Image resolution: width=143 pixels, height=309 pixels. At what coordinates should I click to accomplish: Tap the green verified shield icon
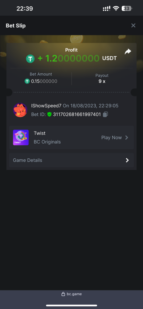point(49,114)
